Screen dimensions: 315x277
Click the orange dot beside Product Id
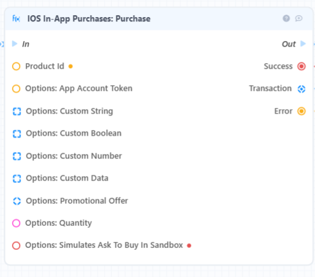coord(71,66)
